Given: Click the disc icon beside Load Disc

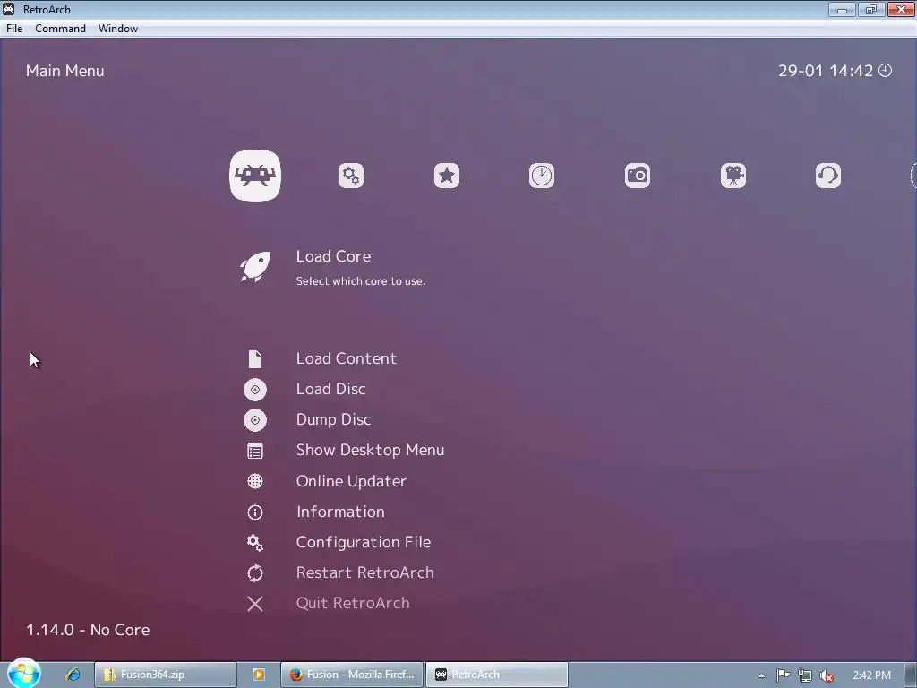Looking at the screenshot, I should (255, 390).
